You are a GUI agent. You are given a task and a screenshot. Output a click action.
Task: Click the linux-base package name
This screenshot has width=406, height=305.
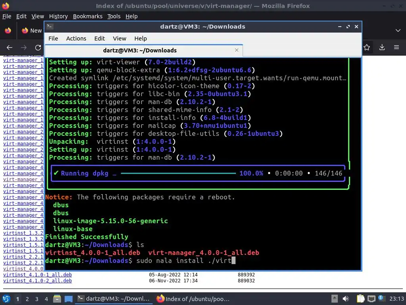[73, 229]
